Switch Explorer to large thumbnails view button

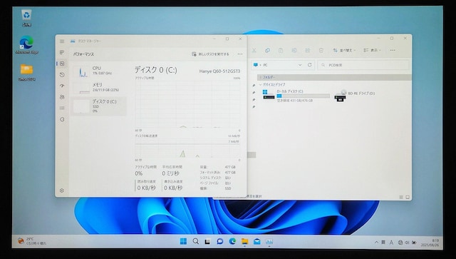coord(408,197)
